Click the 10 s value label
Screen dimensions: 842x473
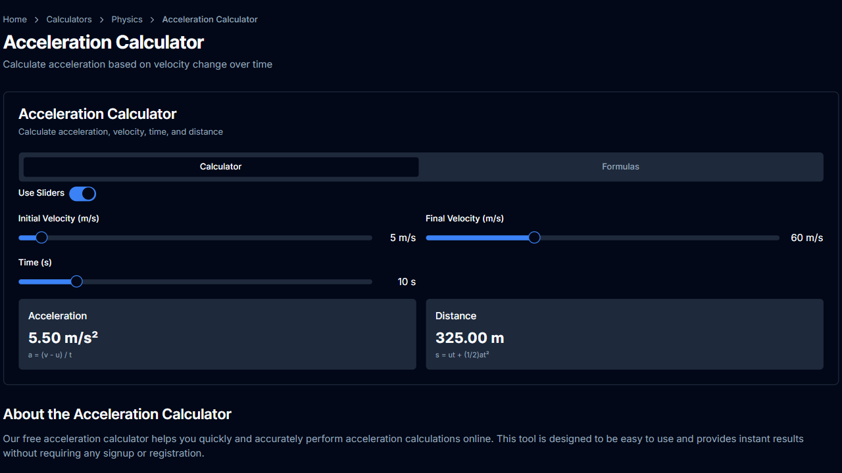point(407,281)
